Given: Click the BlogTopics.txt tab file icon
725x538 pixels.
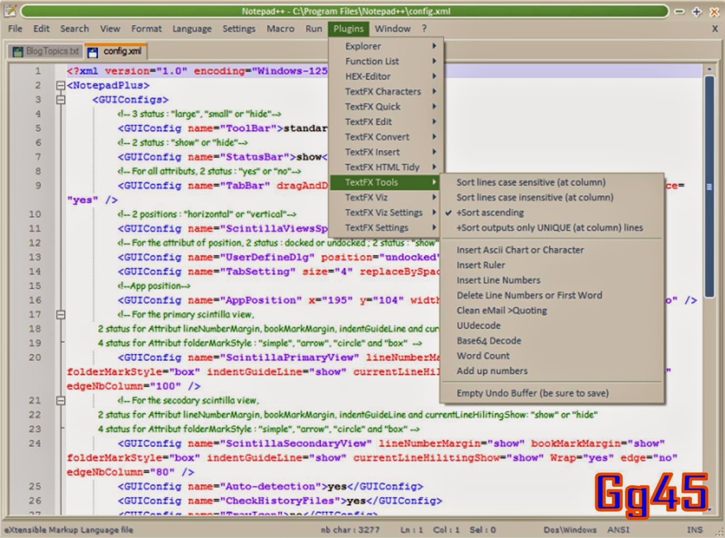Looking at the screenshot, I should pyautogui.click(x=18, y=51).
